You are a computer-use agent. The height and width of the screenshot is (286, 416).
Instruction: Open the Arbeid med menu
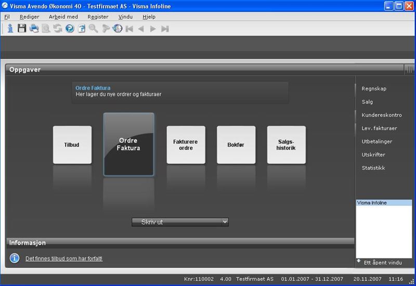tap(63, 17)
